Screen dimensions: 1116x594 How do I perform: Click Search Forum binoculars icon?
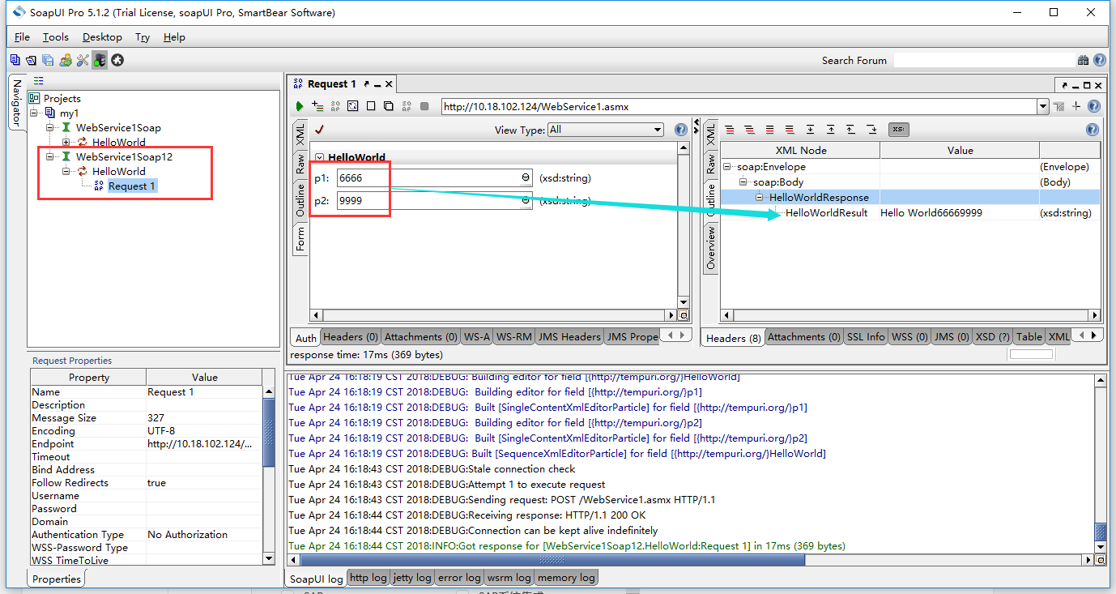(1084, 60)
